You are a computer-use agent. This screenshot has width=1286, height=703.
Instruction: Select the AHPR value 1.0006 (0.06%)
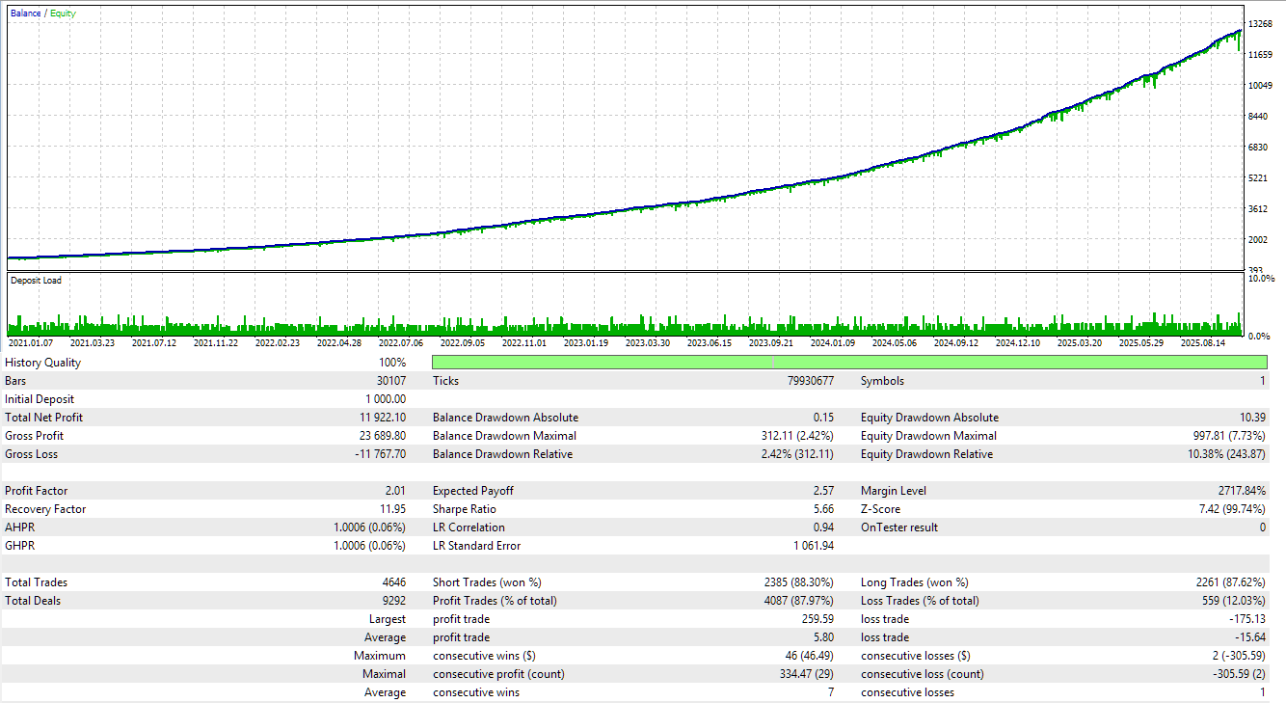pyautogui.click(x=369, y=527)
